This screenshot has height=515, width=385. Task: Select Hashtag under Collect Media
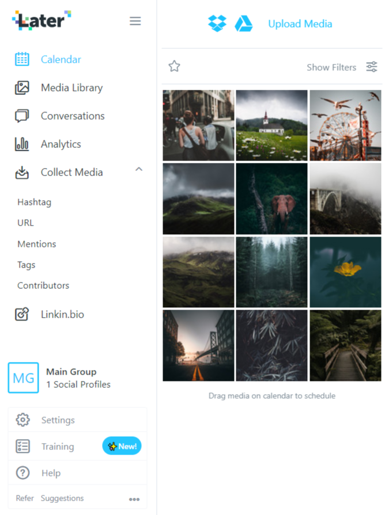click(x=34, y=202)
